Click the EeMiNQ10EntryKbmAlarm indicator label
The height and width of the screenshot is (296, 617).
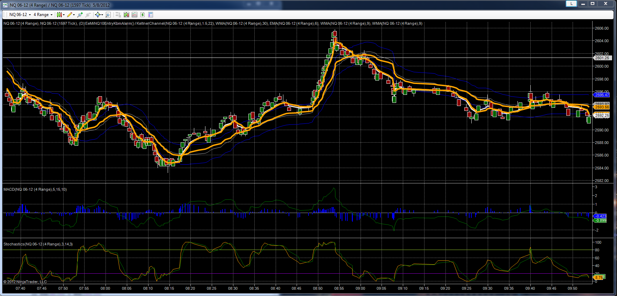[110, 24]
